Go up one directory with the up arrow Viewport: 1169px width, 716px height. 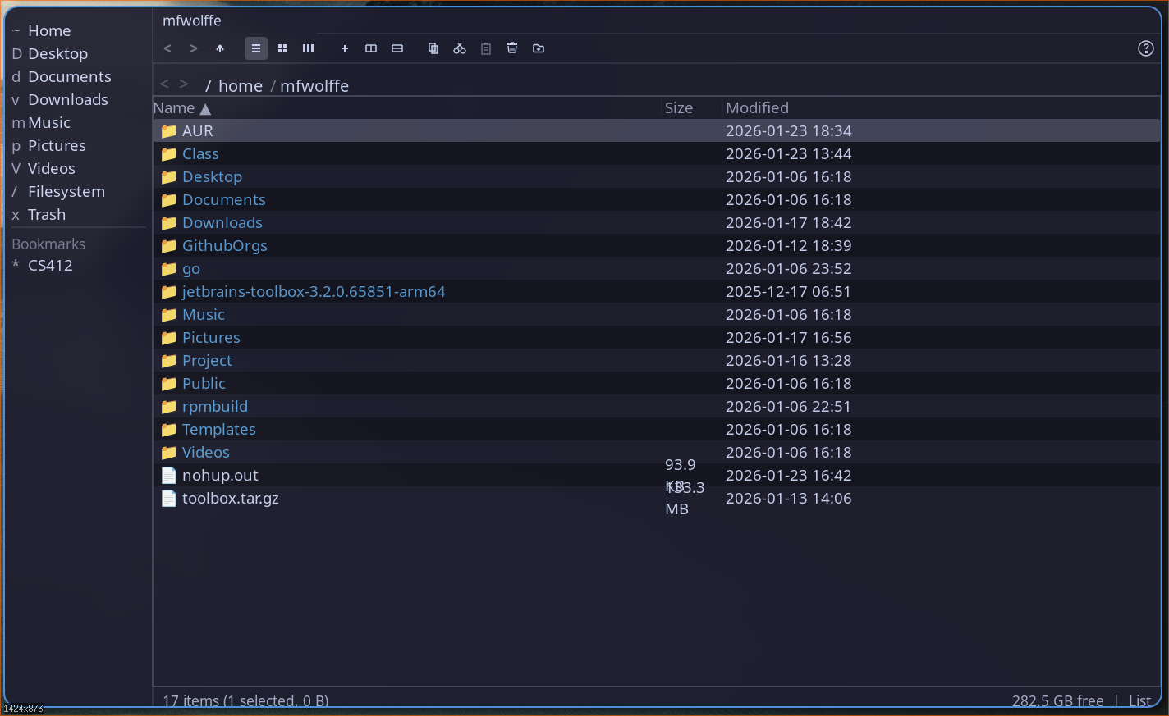coord(220,48)
